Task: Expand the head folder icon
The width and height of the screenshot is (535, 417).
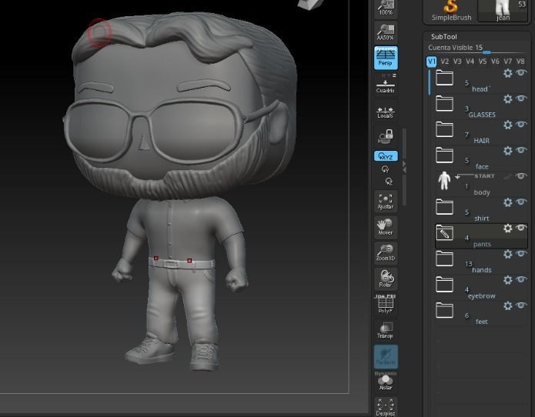Action: [x=444, y=78]
